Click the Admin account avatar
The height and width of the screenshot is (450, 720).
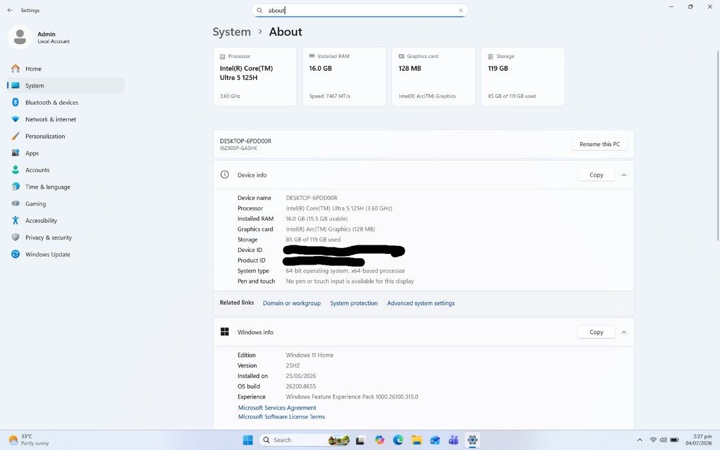(20, 37)
